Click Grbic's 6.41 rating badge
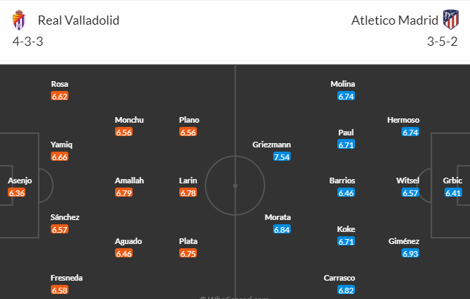 point(453,193)
